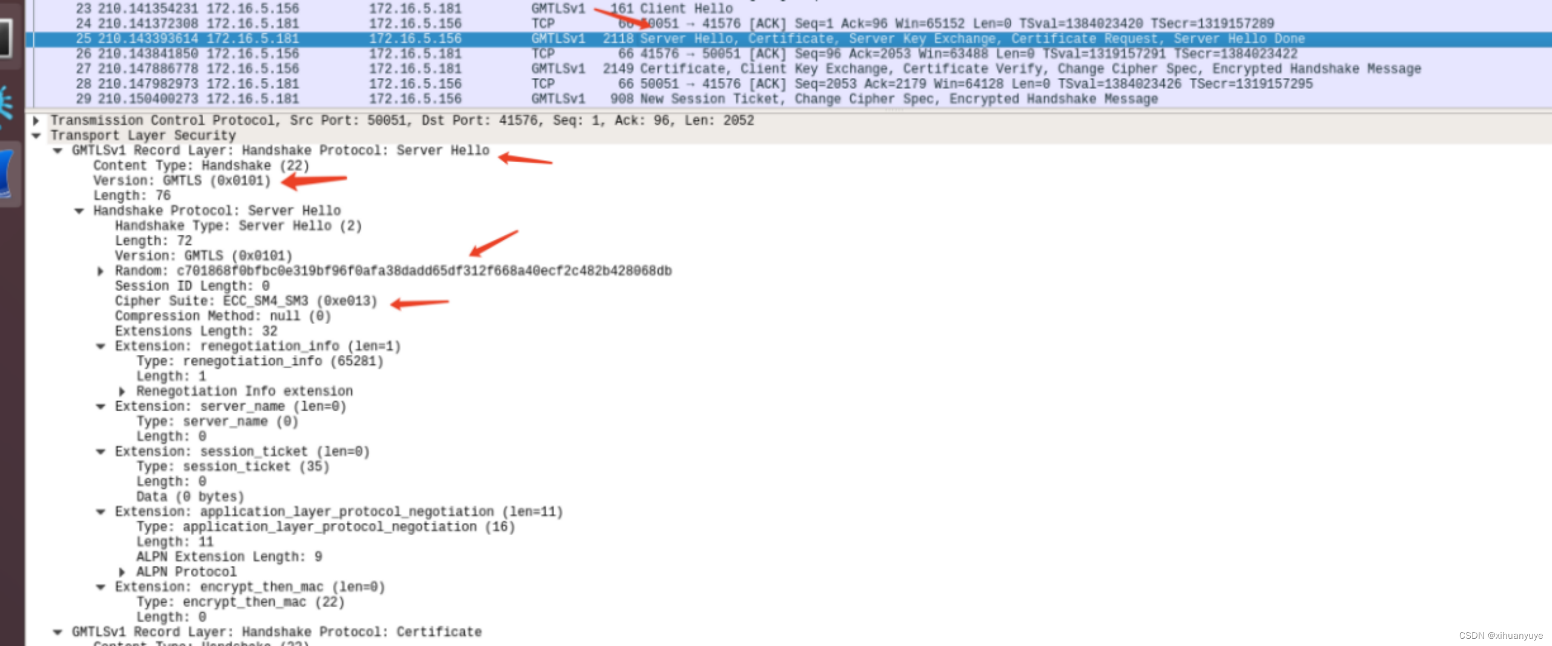Select packet 23 Client Hello row

pos(788,9)
